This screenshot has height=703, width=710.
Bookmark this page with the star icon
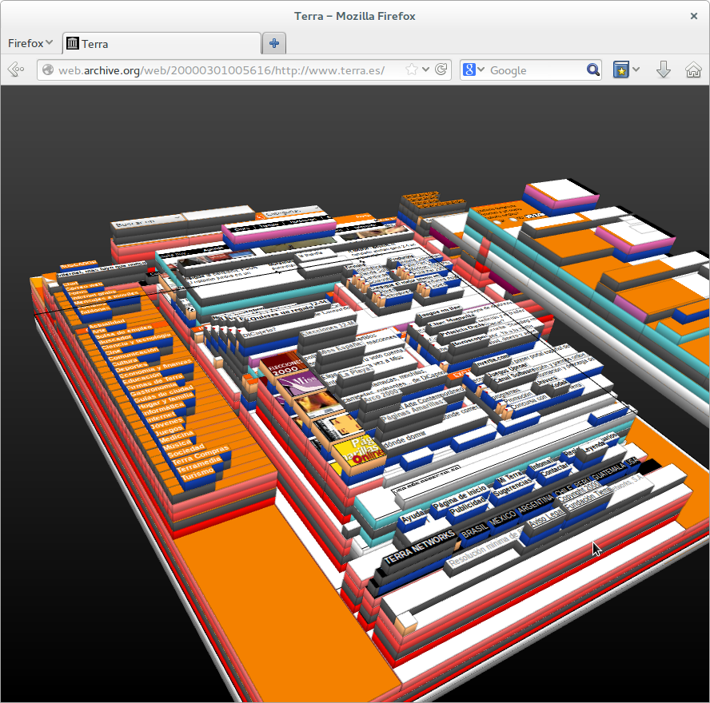tap(411, 70)
